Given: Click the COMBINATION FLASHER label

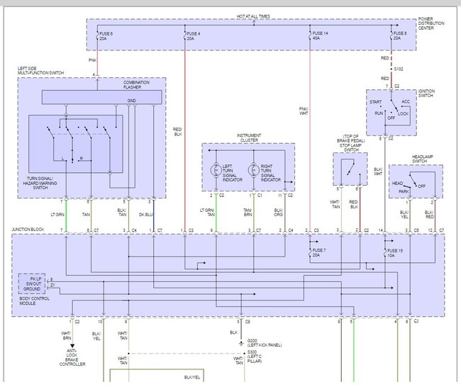Looking at the screenshot, I should click(x=136, y=85).
